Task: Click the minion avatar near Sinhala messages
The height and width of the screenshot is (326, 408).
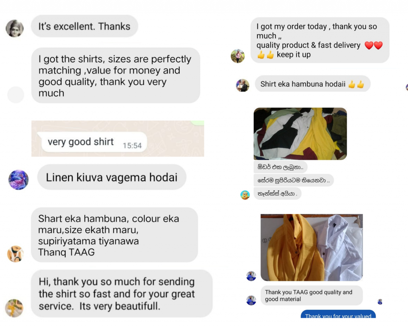Action: click(x=245, y=195)
